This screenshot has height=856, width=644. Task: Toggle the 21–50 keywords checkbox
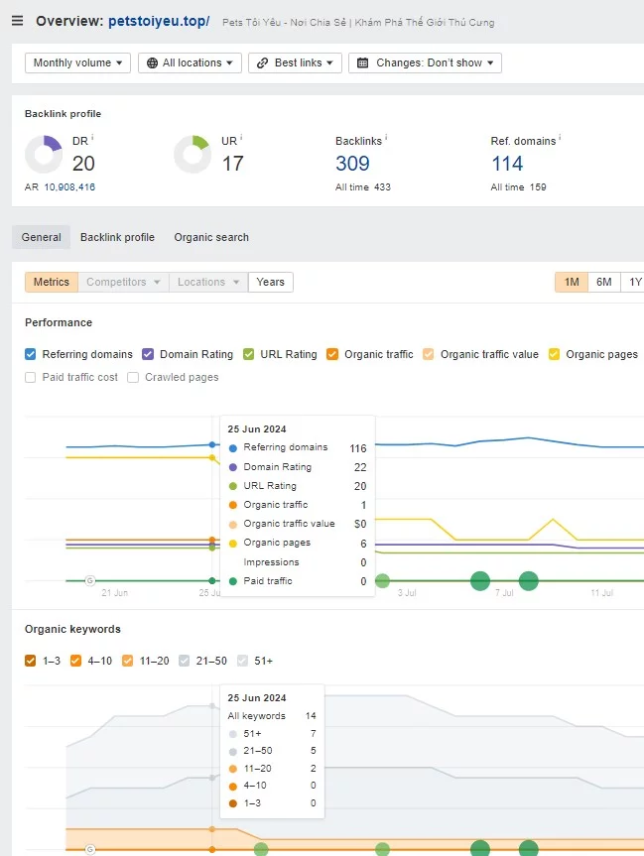[185, 661]
